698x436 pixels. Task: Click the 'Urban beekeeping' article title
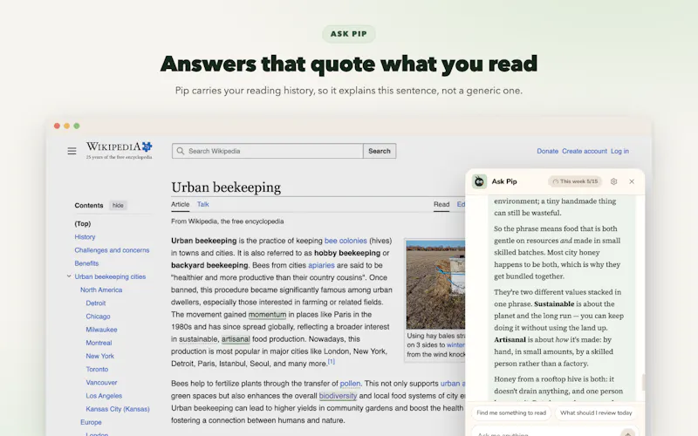[226, 187]
